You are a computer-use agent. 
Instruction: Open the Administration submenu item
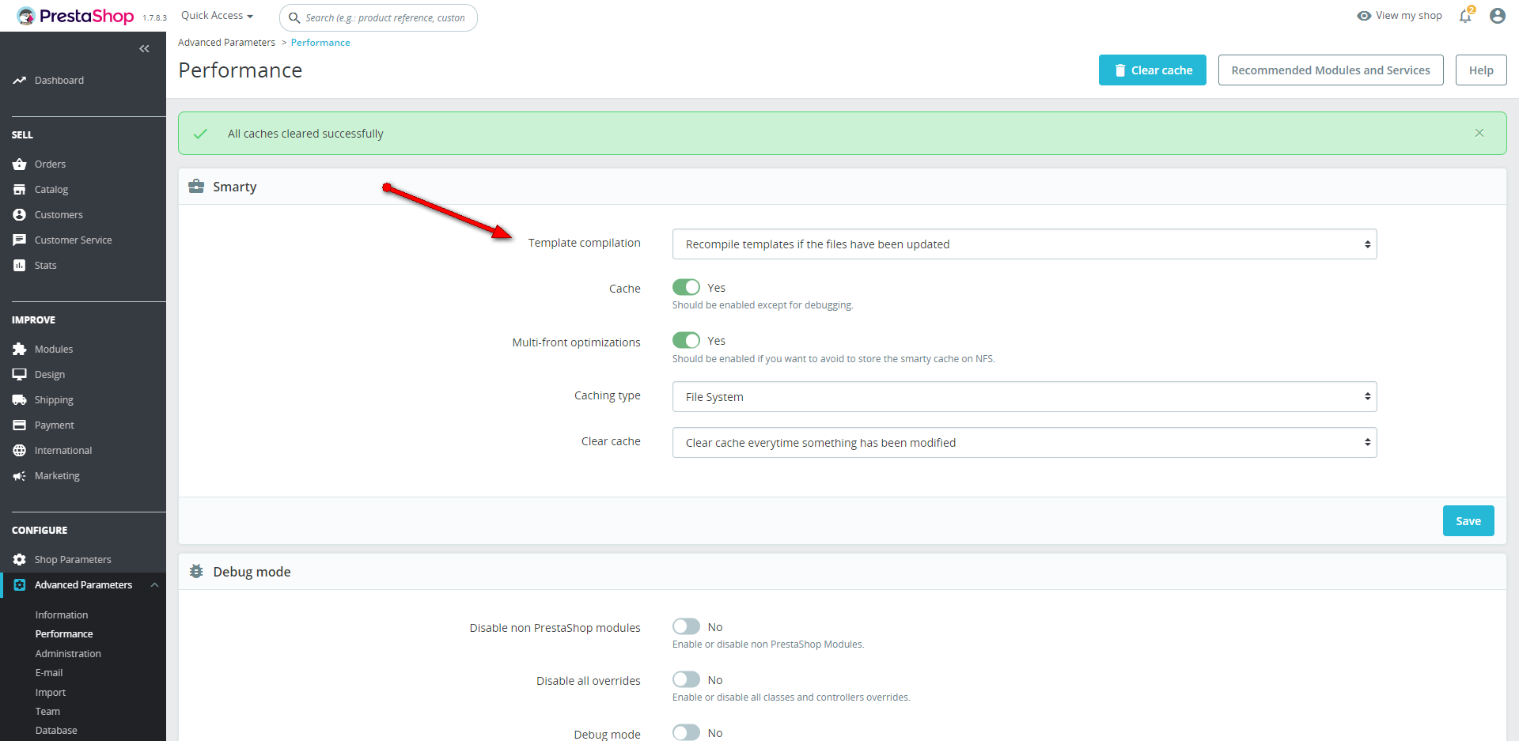68,654
